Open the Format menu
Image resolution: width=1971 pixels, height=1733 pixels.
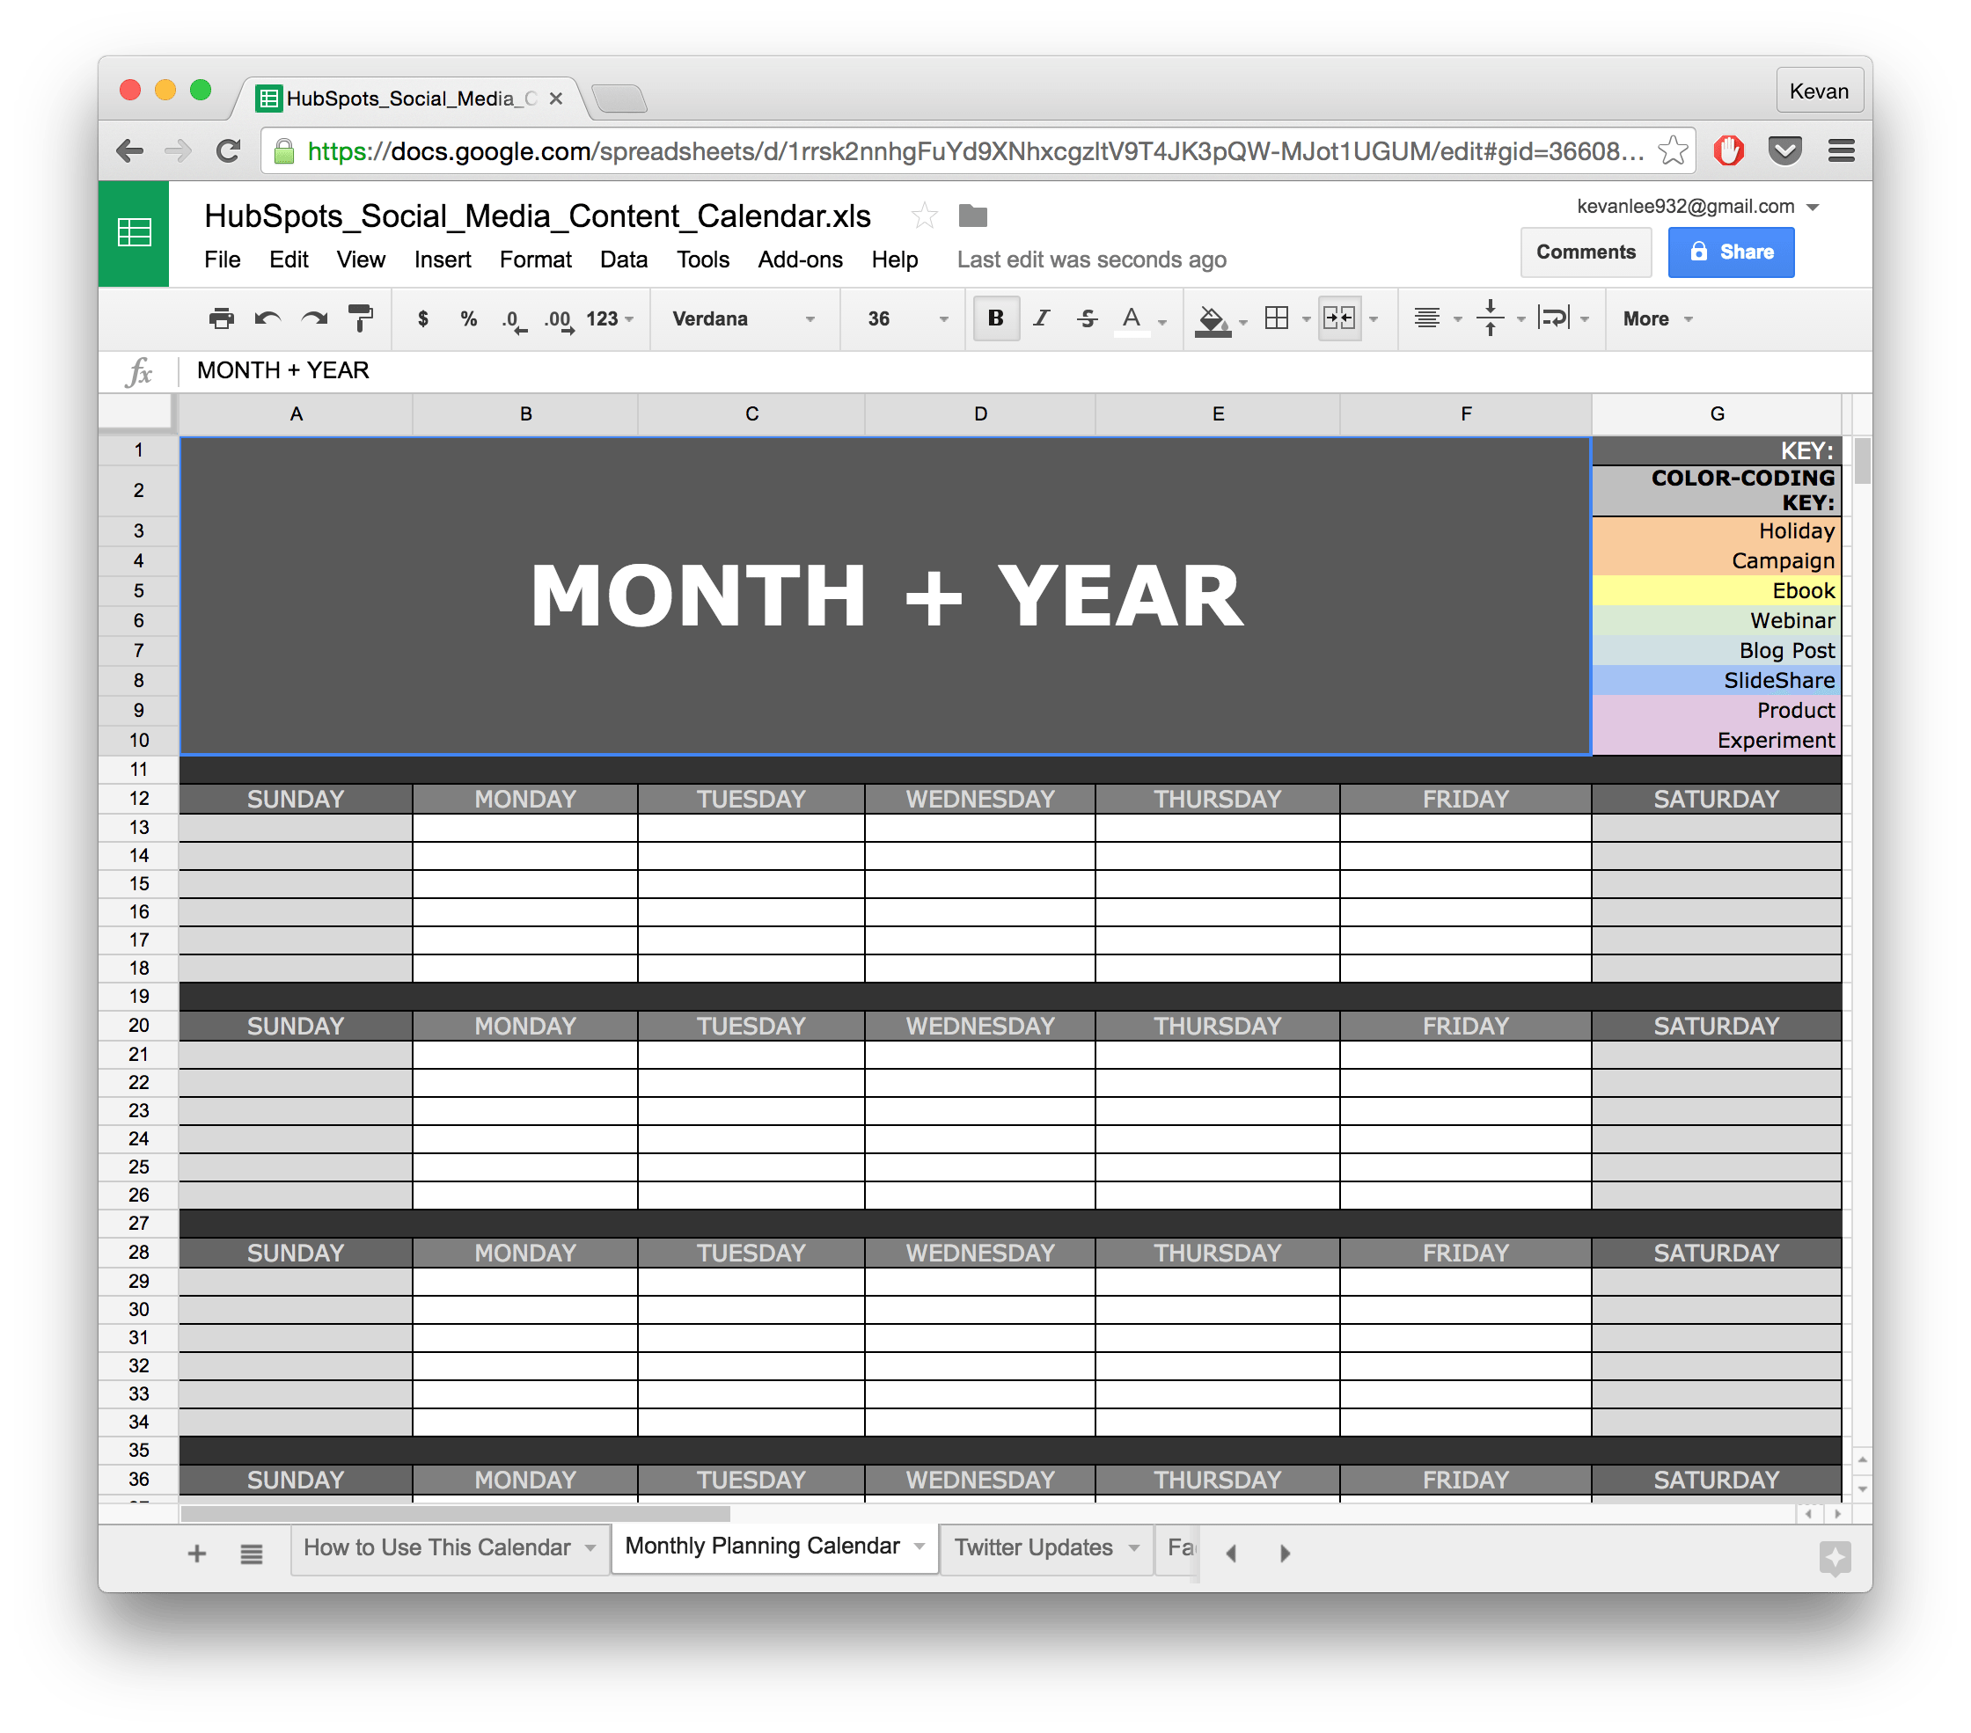point(533,260)
